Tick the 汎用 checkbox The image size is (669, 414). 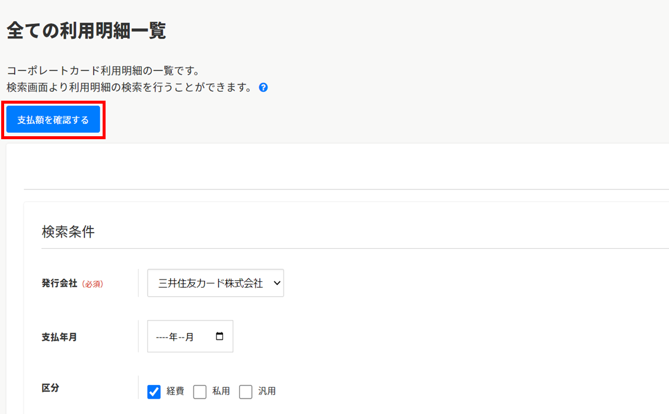pos(246,391)
